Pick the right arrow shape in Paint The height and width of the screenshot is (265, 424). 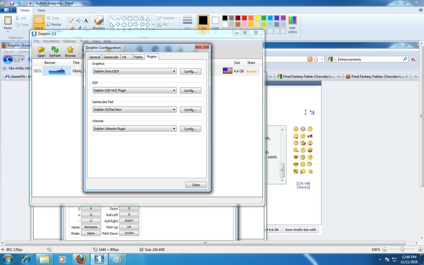pos(136,24)
